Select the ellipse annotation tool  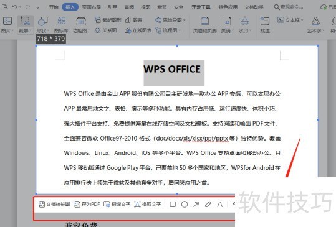(185, 205)
